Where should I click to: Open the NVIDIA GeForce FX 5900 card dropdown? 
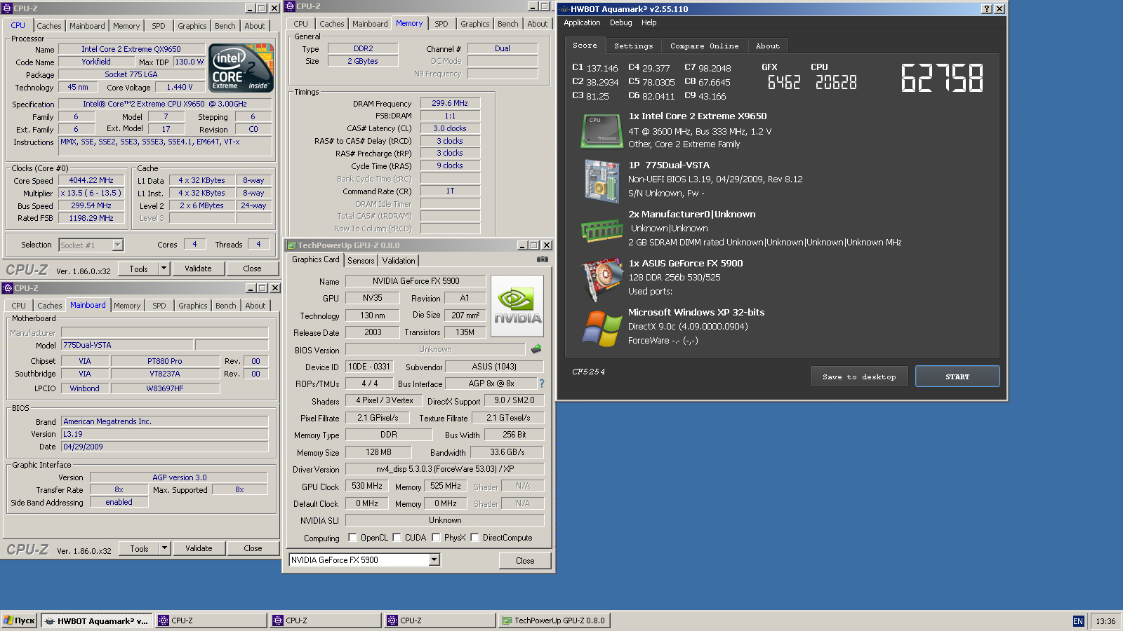[x=434, y=559]
